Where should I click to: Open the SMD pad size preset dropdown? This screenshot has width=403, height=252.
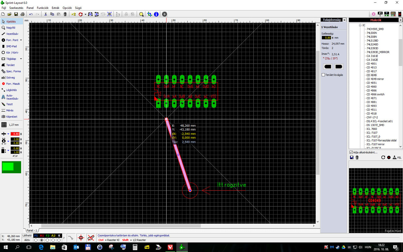[9, 150]
